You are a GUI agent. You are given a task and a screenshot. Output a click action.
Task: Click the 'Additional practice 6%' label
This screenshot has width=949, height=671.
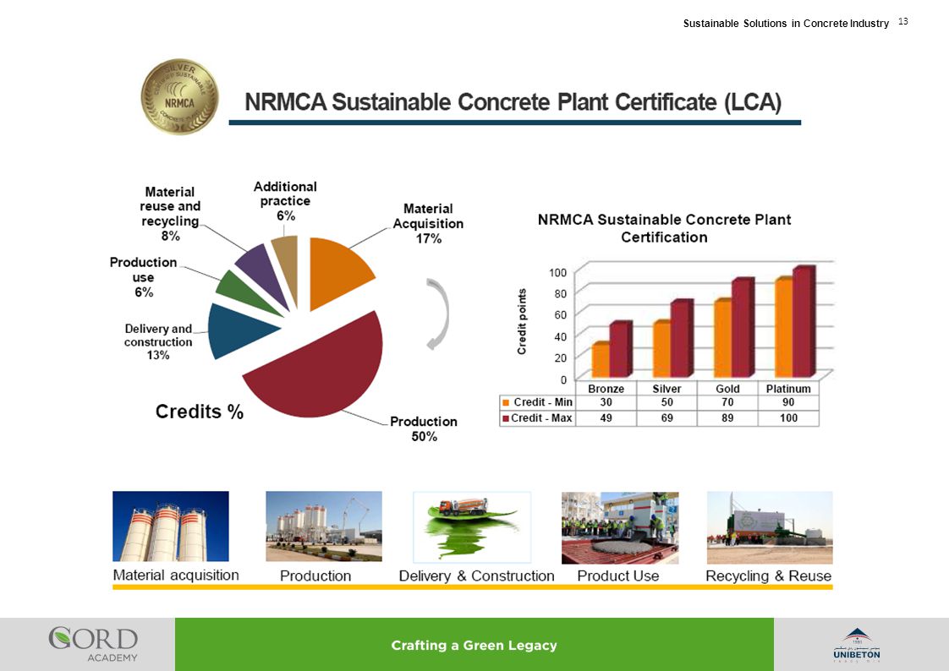point(285,200)
